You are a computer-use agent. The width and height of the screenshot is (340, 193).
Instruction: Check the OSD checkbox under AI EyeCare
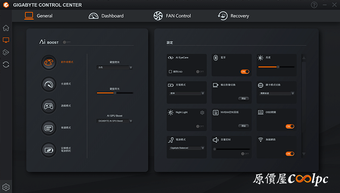(170, 72)
